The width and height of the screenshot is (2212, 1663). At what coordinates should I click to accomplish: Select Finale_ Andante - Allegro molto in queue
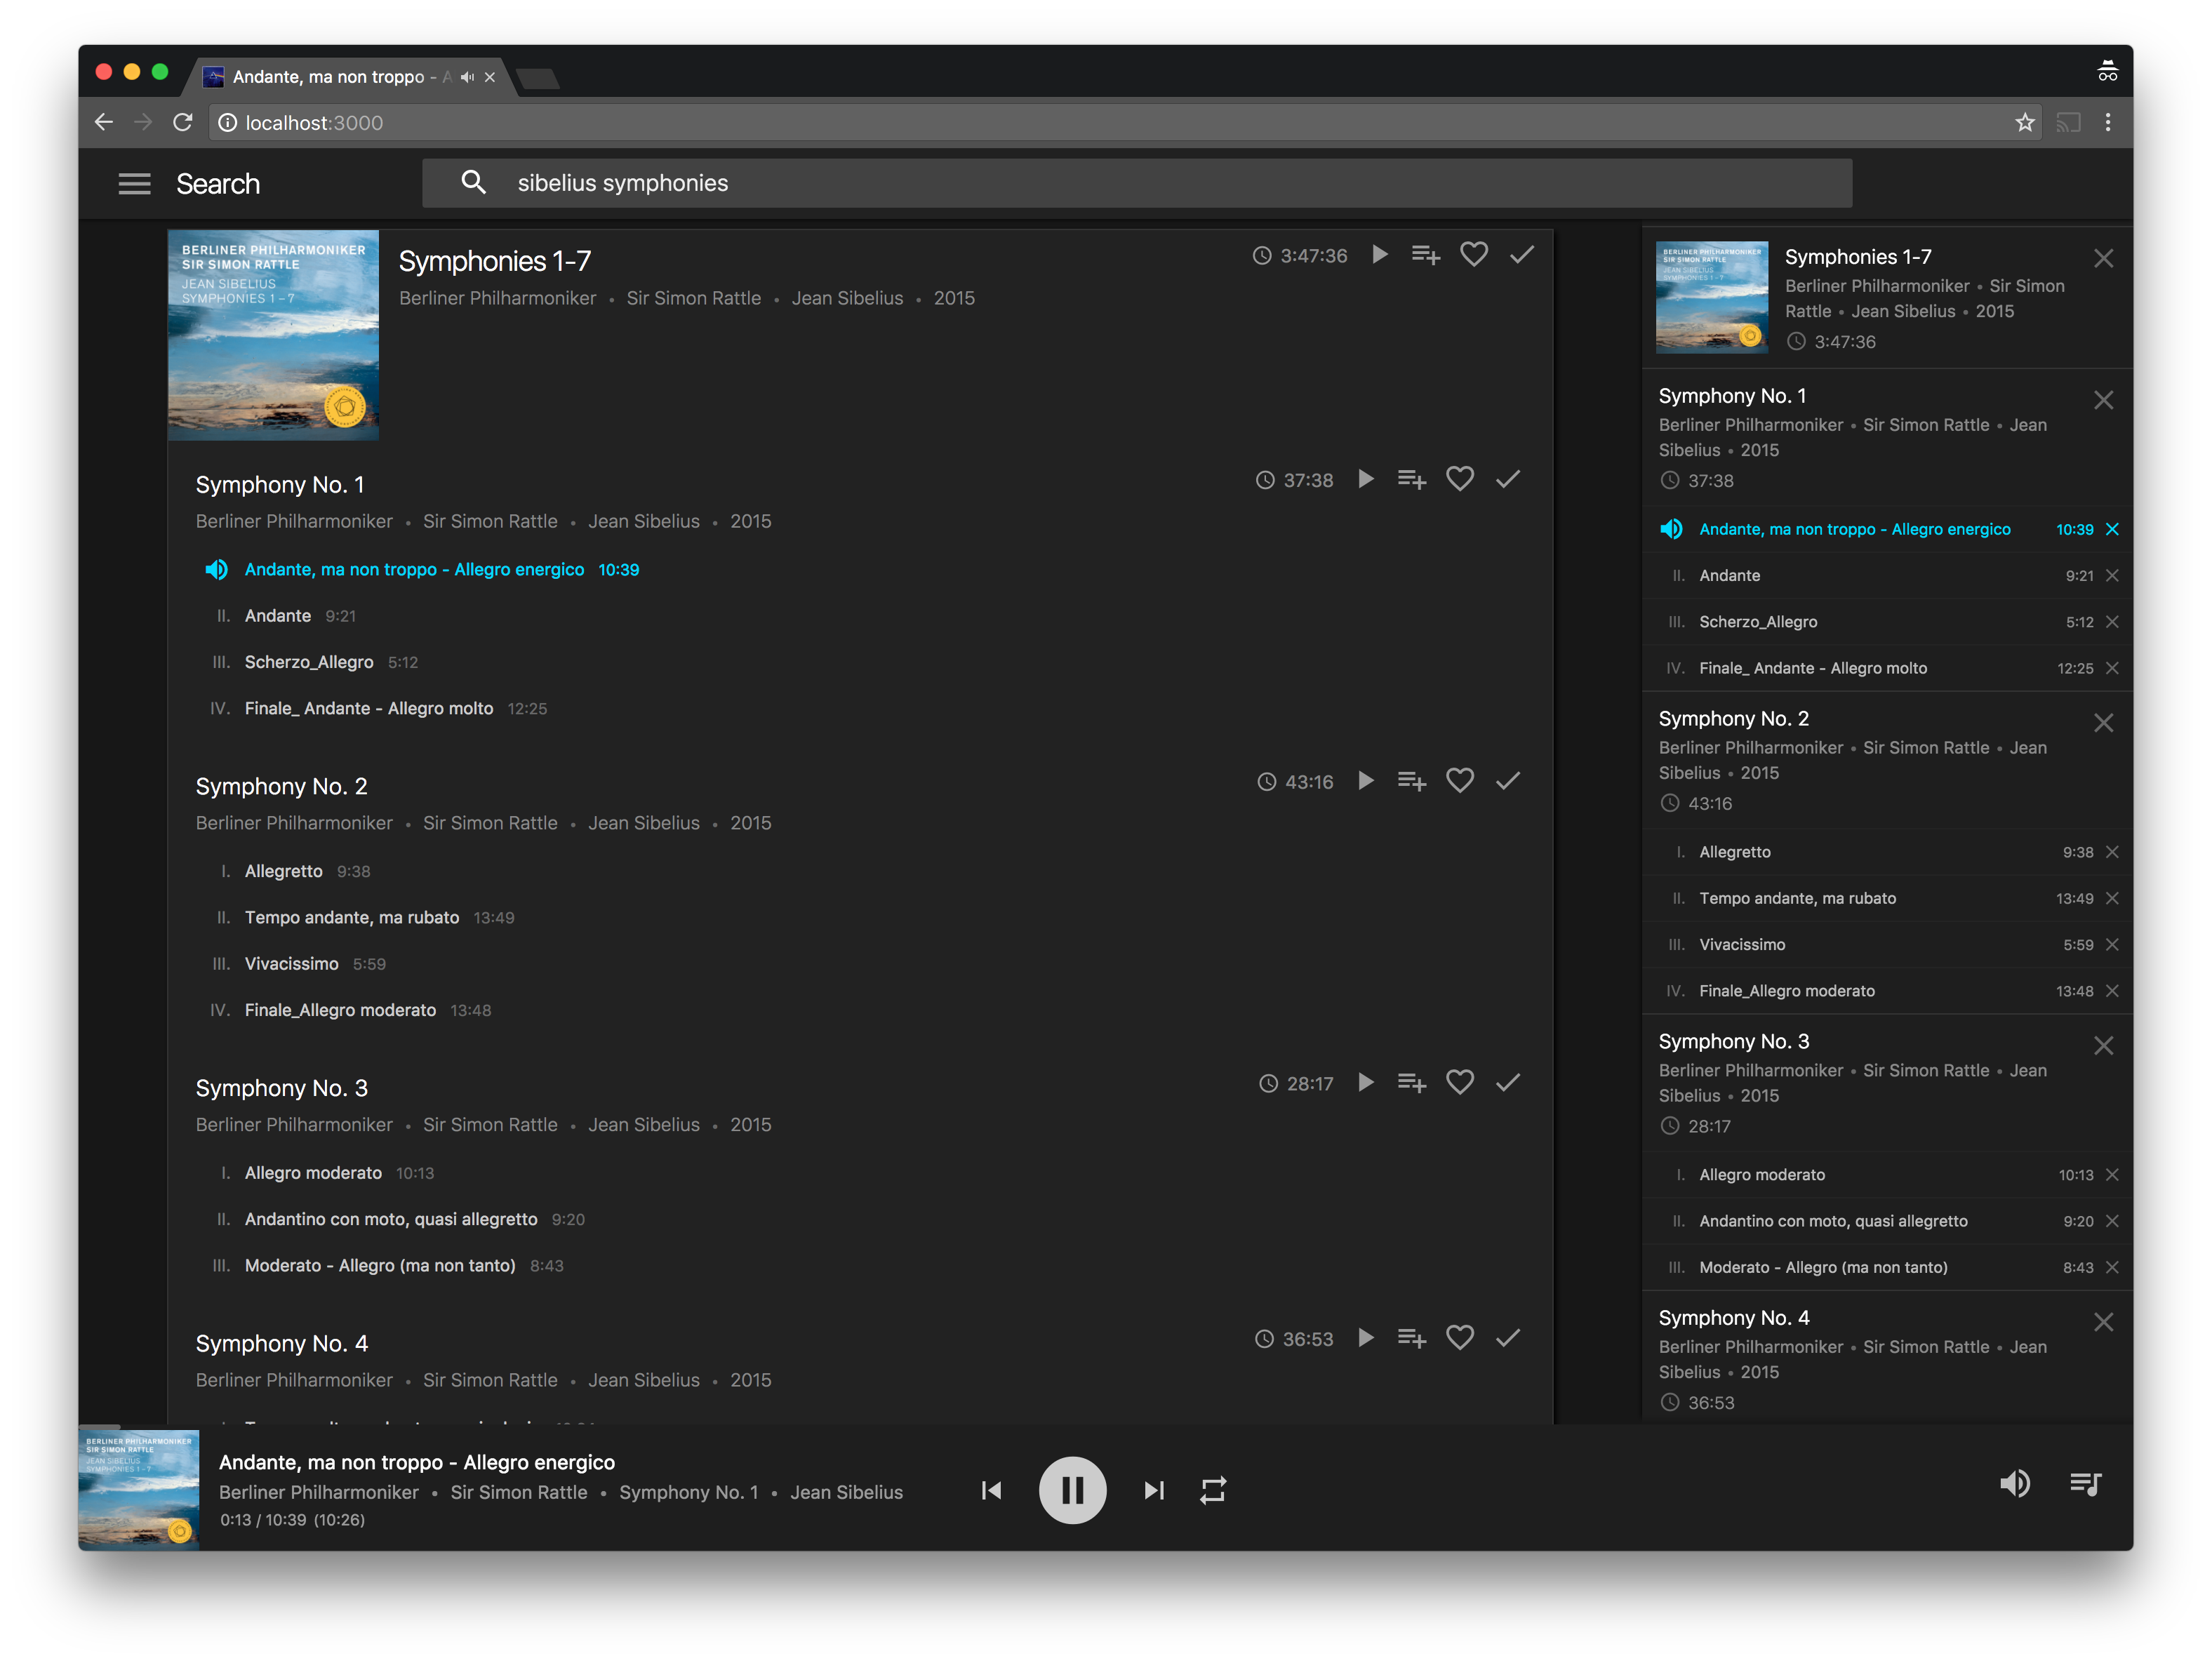[x=1812, y=668]
